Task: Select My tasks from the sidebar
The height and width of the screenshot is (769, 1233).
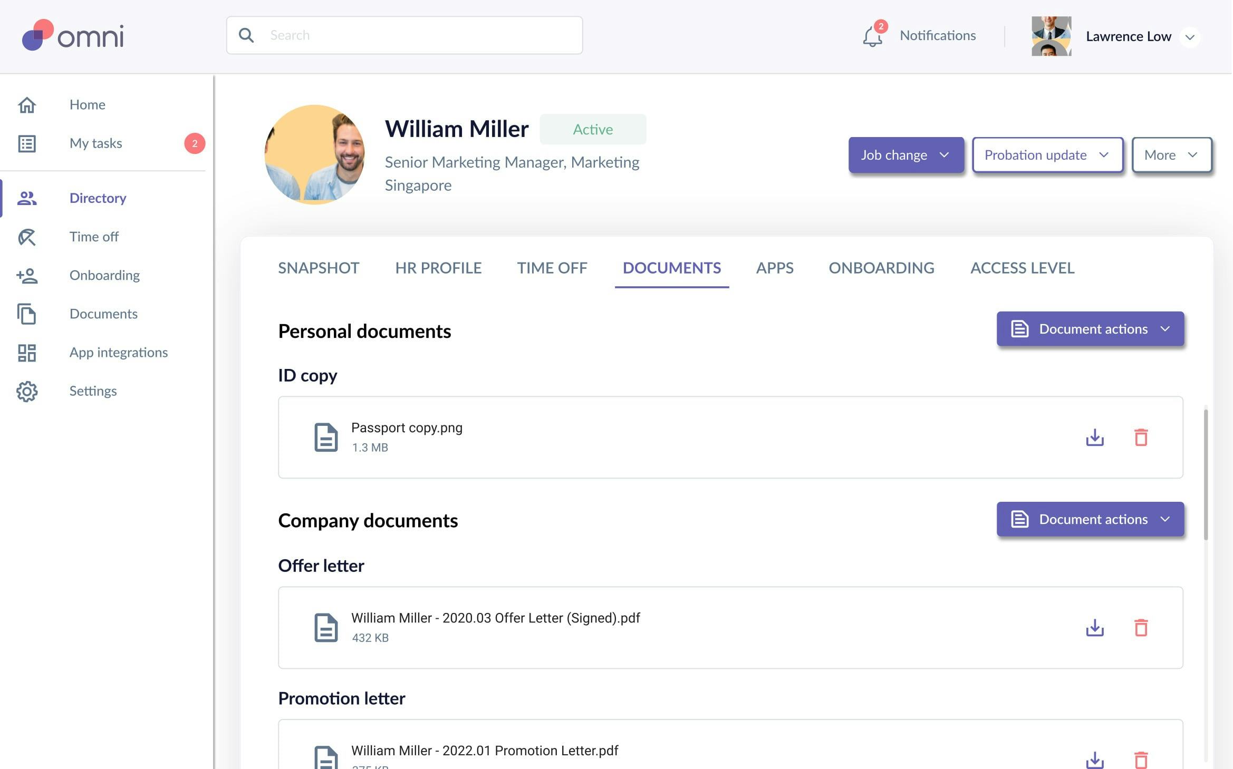Action: point(95,143)
